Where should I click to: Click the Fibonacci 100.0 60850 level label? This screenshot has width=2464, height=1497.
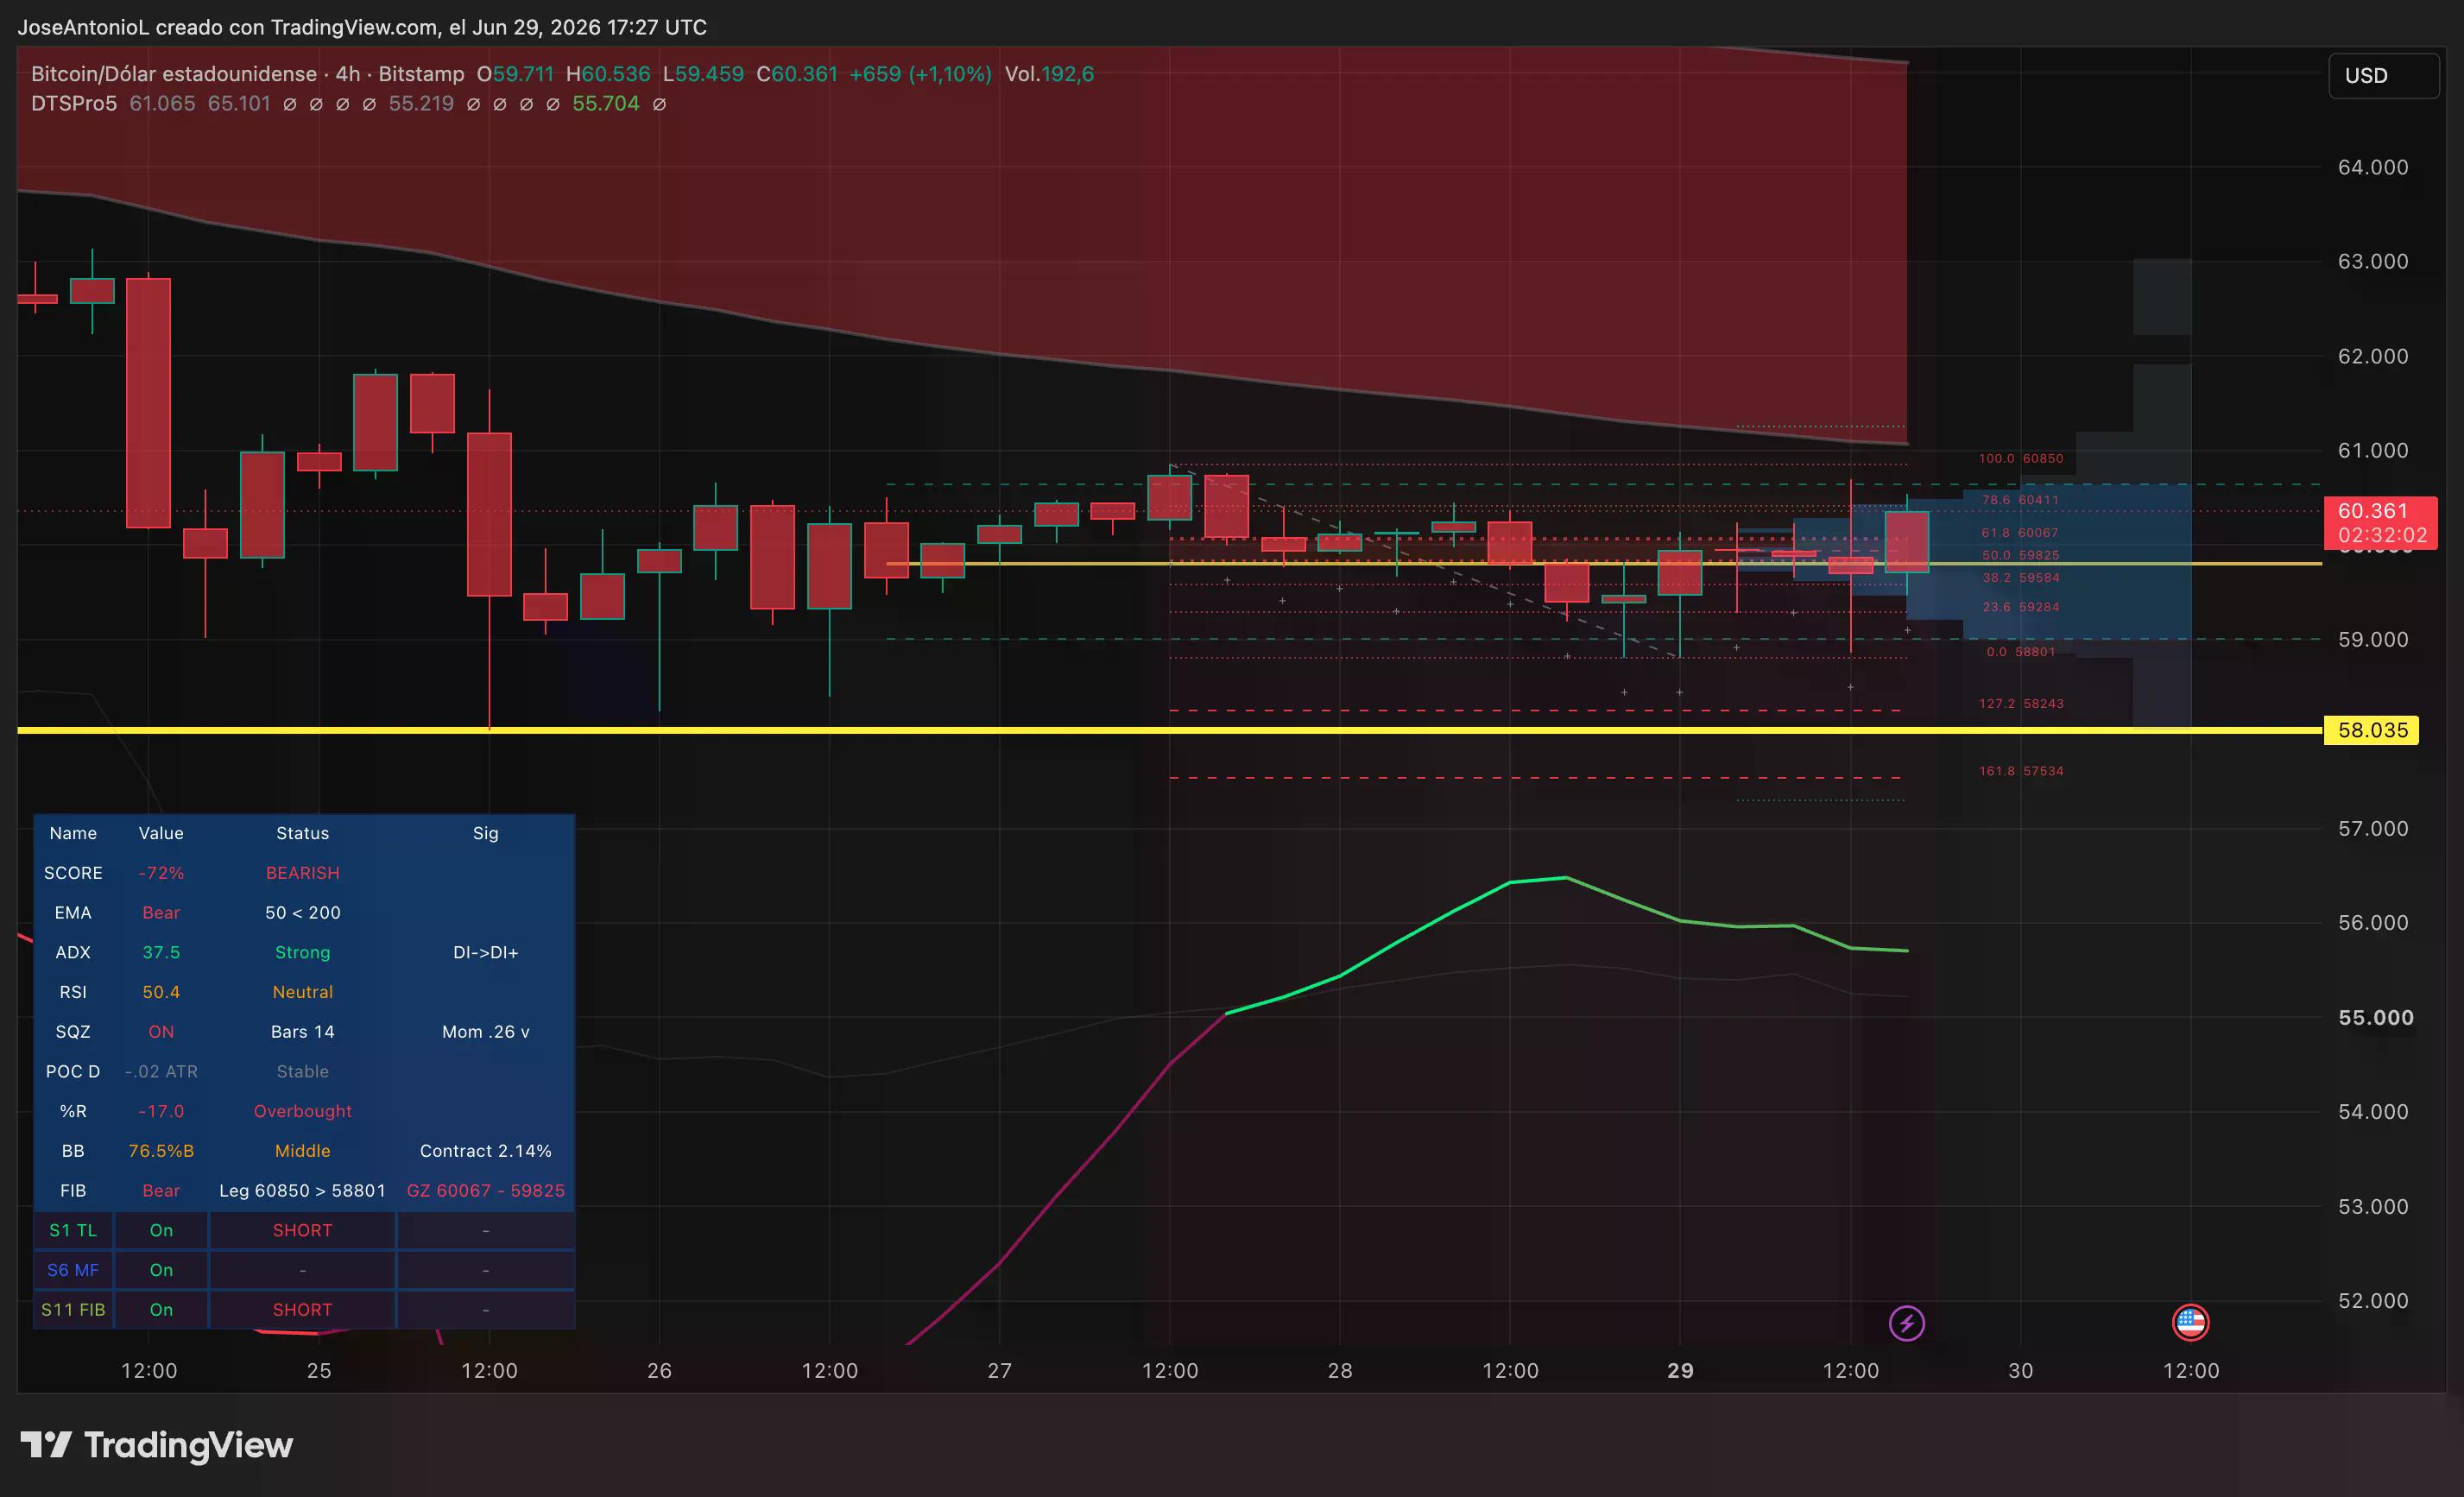pyautogui.click(x=2021, y=458)
